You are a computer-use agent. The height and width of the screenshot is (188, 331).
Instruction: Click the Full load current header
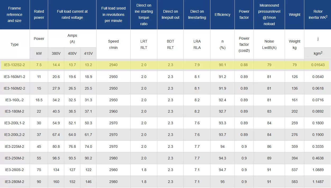click(x=72, y=15)
